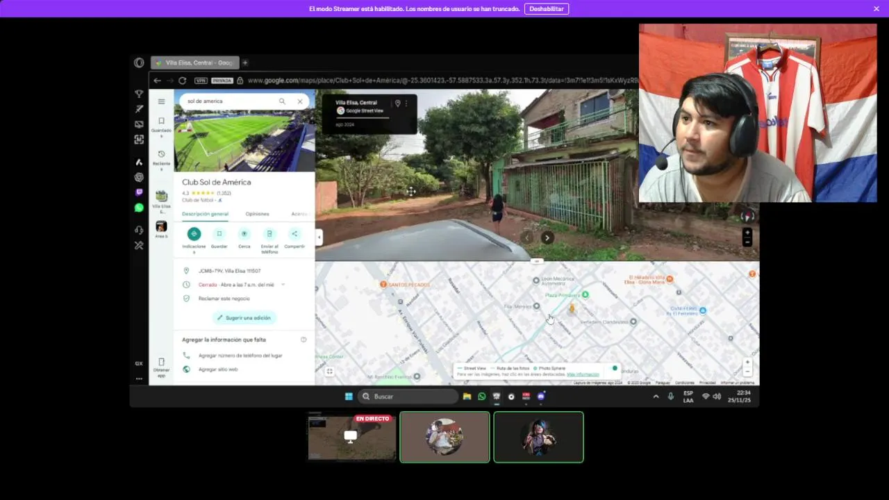Dismiss the Streamer mode banner with the X
This screenshot has height=500, width=889.
[x=876, y=9]
